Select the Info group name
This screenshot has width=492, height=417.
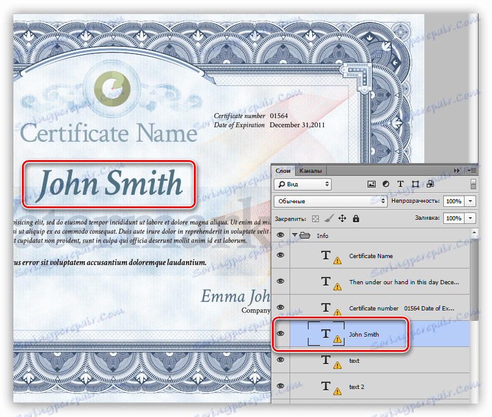[x=323, y=236]
